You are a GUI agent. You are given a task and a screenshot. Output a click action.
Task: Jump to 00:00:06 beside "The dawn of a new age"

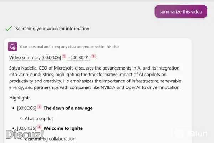click(26, 108)
